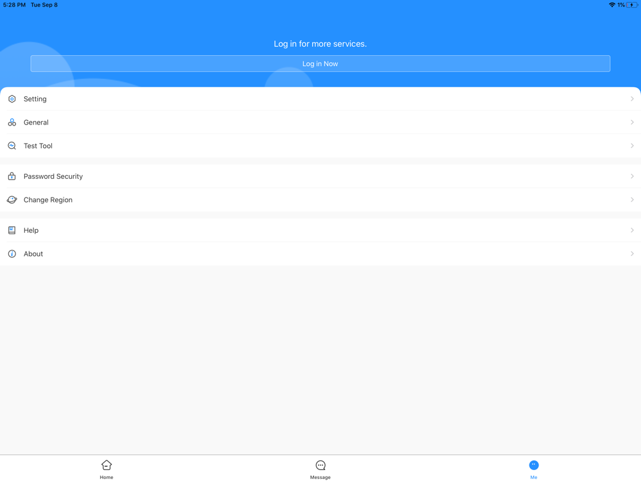
Task: Tap the 1% battery percentage
Action: point(621,5)
